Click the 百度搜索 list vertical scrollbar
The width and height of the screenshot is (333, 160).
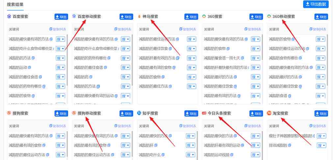[67, 60]
